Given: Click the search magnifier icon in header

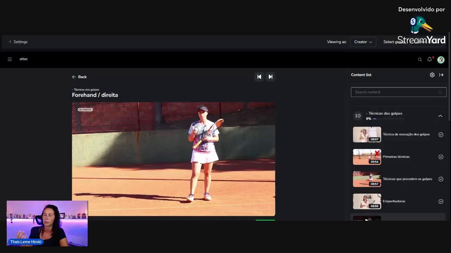Looking at the screenshot, I should (420, 60).
